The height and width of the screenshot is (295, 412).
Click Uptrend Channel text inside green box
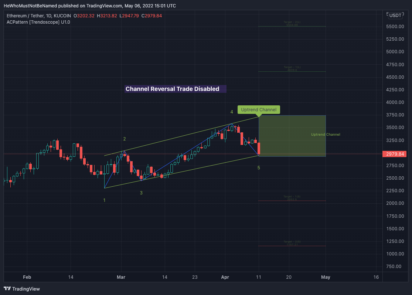(326, 134)
